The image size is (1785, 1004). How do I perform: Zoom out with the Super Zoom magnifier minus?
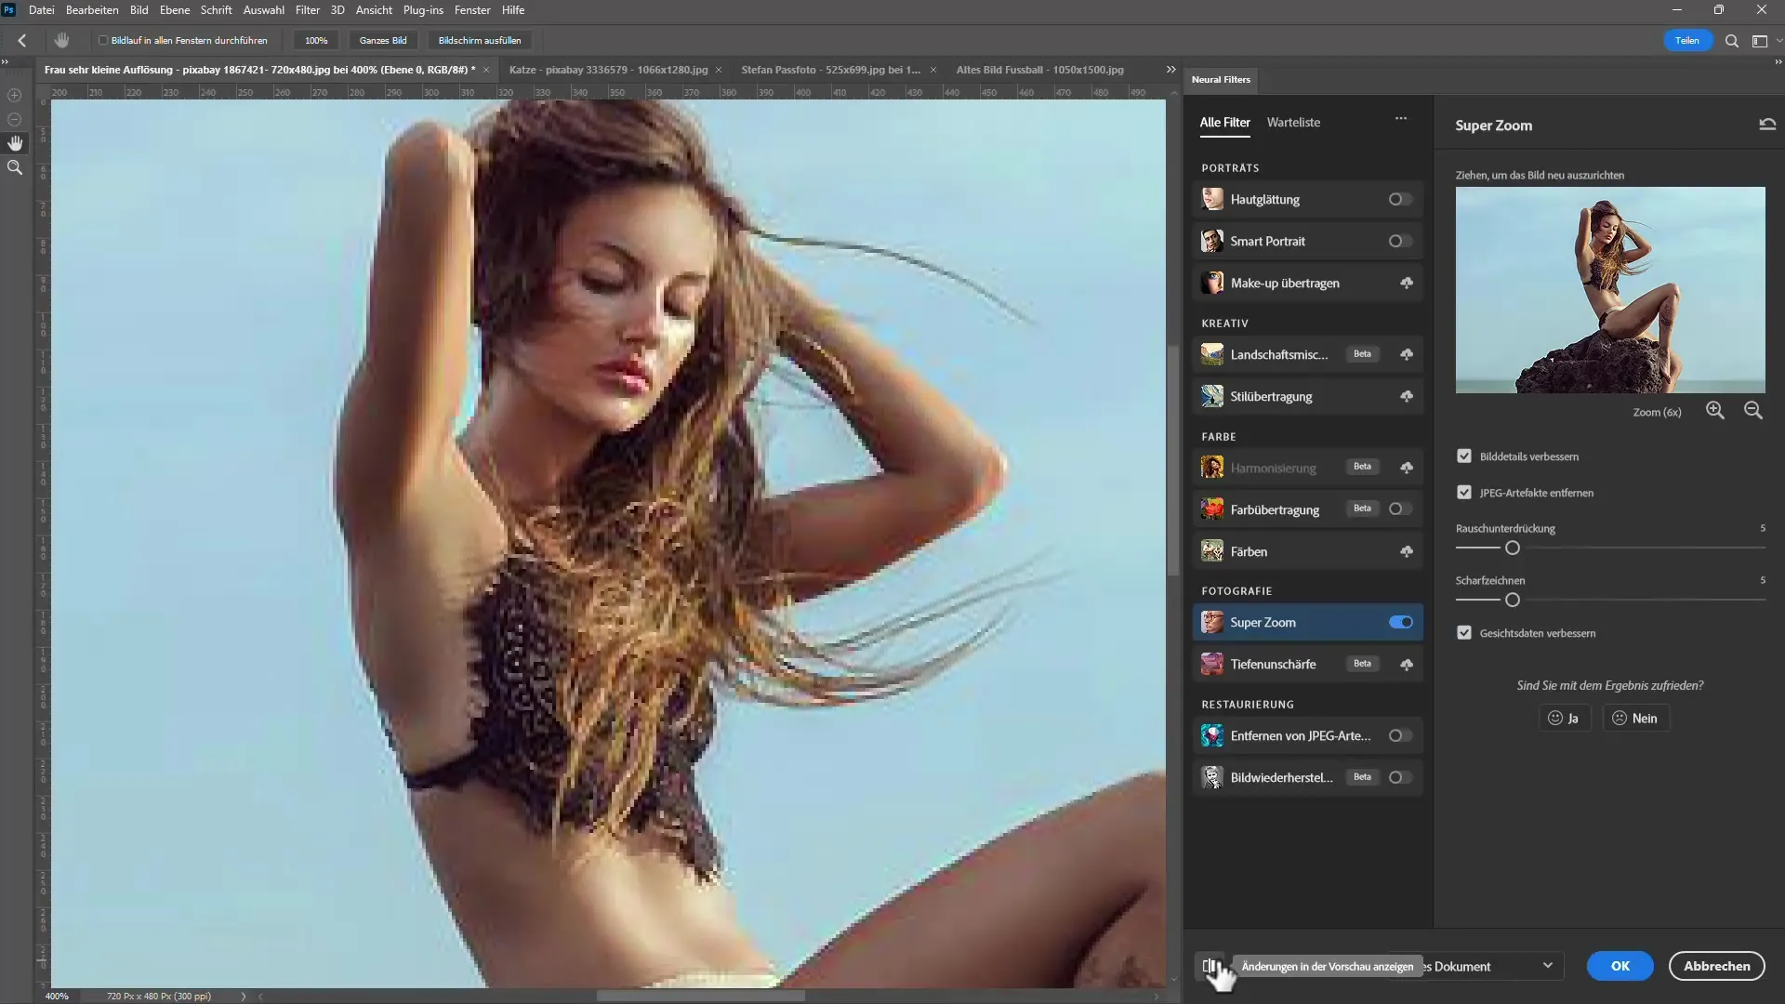coord(1753,411)
